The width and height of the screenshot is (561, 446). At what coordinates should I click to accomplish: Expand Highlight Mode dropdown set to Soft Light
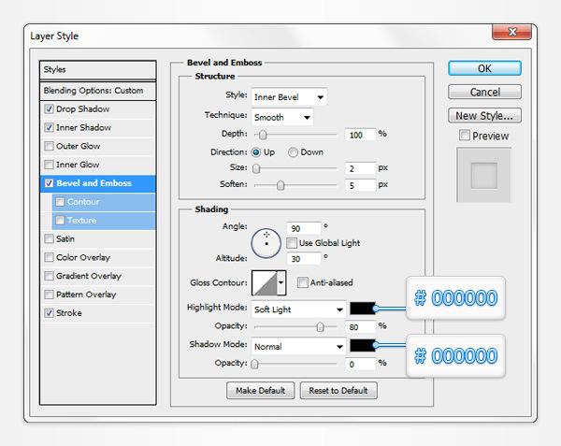click(x=298, y=309)
